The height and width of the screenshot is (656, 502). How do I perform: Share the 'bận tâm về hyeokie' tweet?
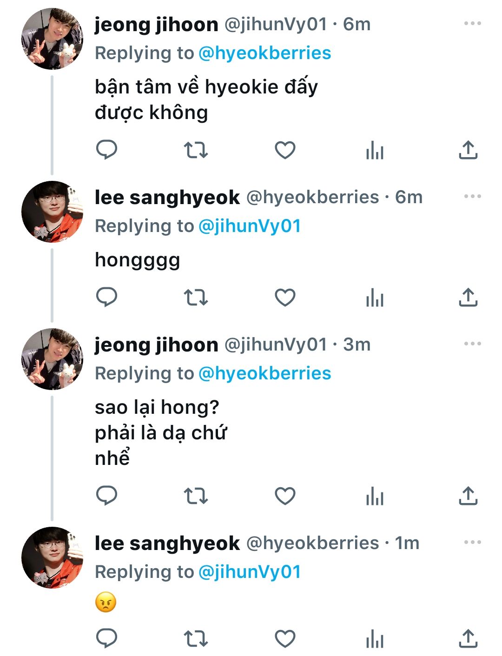click(x=468, y=150)
